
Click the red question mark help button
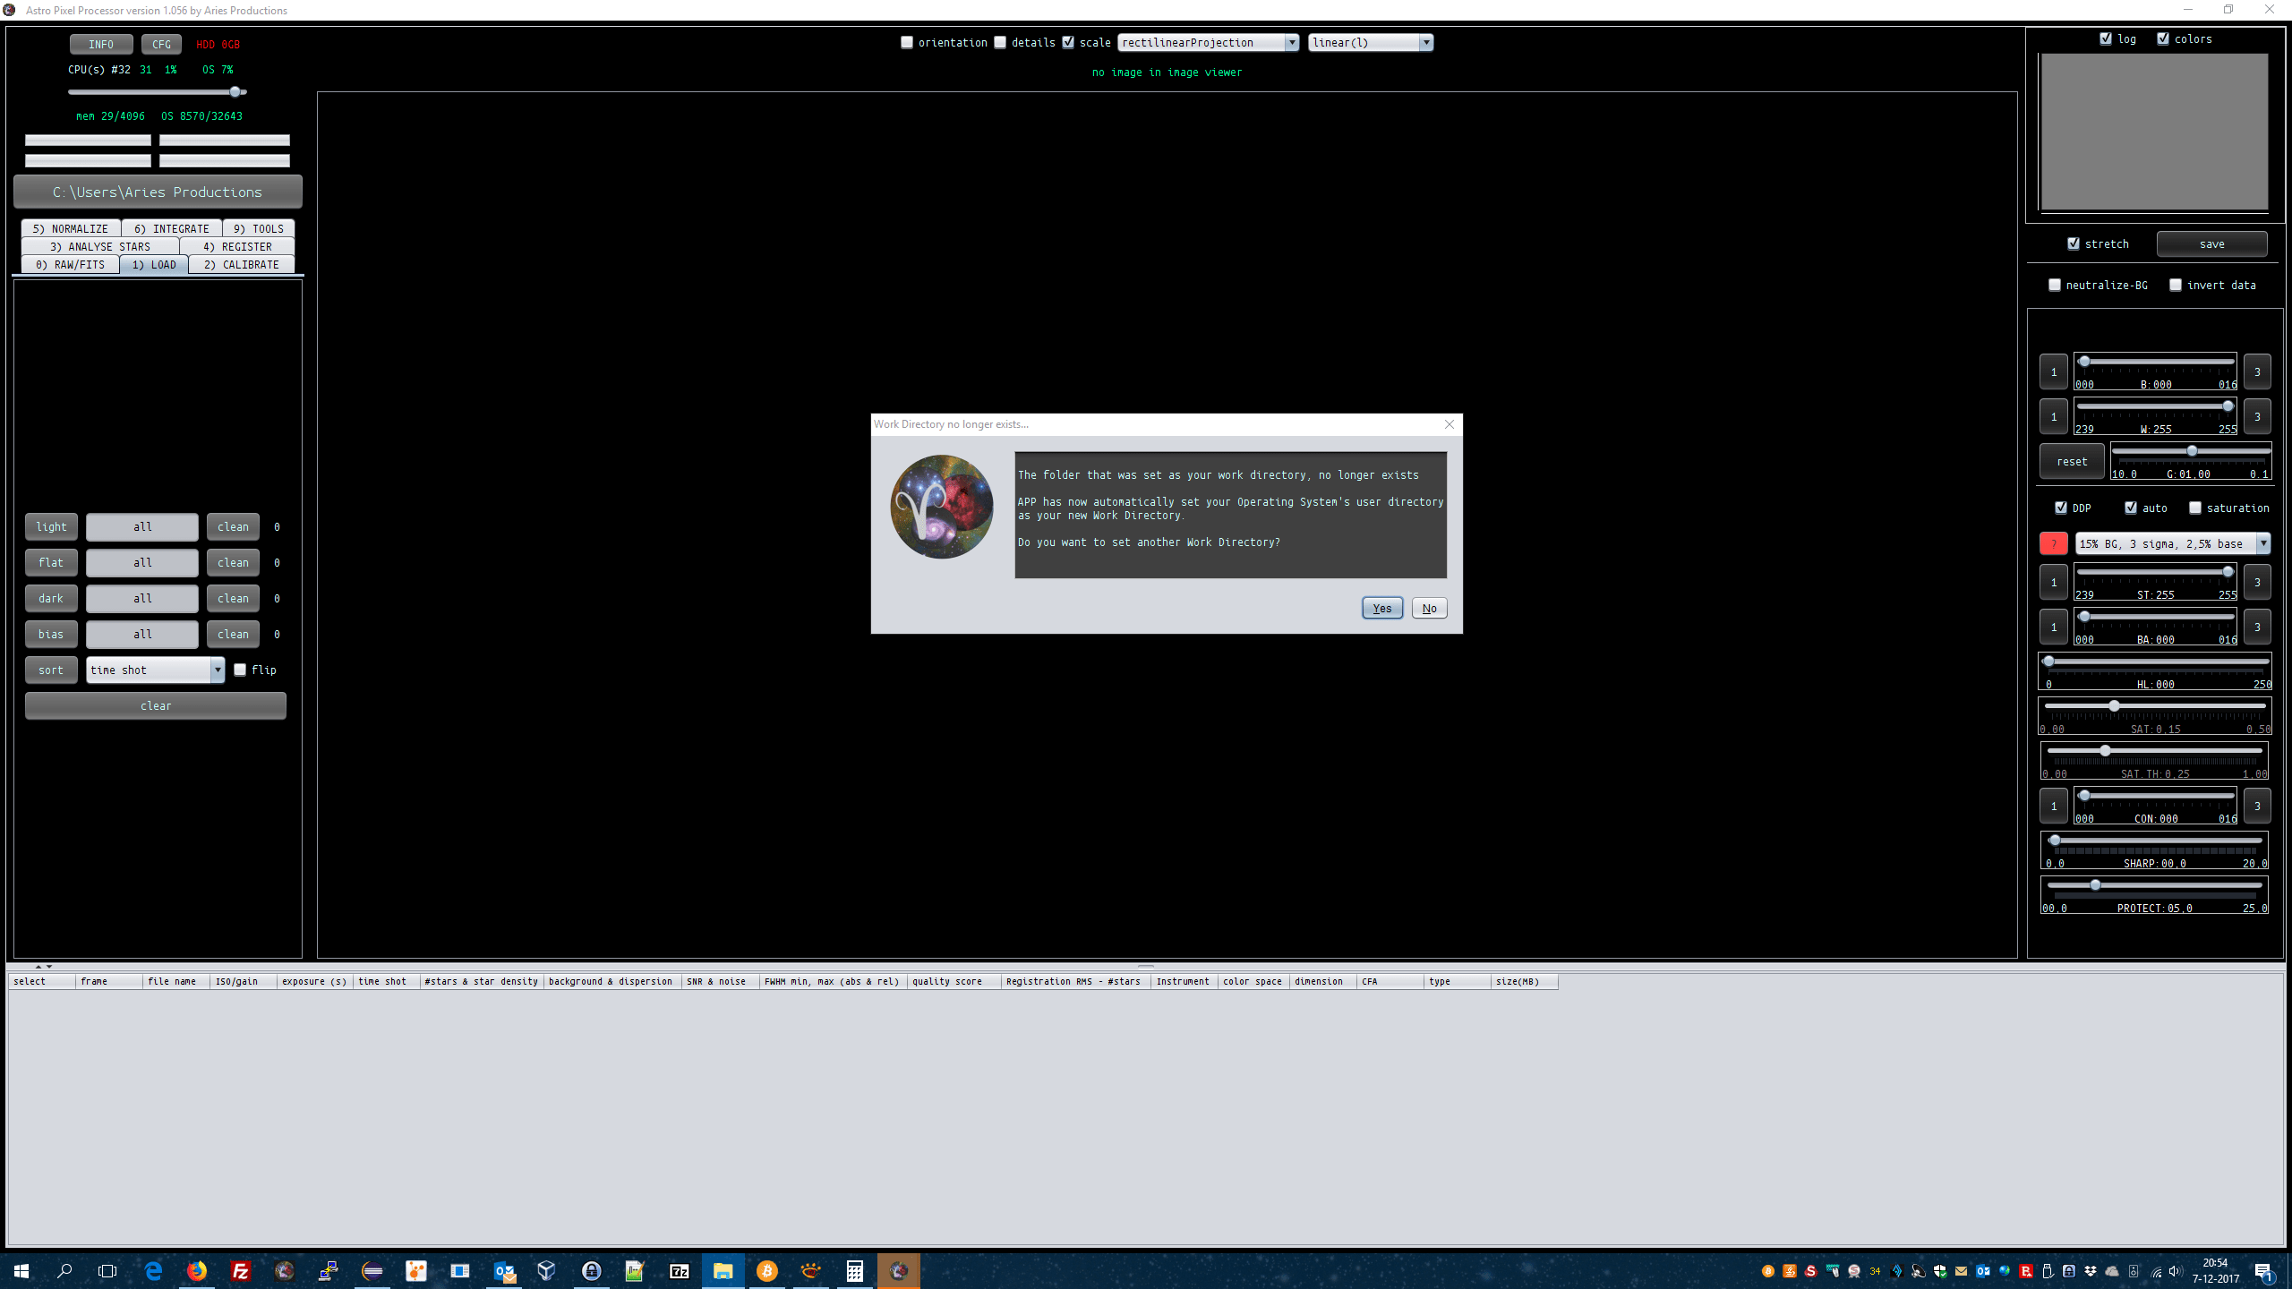[2053, 543]
